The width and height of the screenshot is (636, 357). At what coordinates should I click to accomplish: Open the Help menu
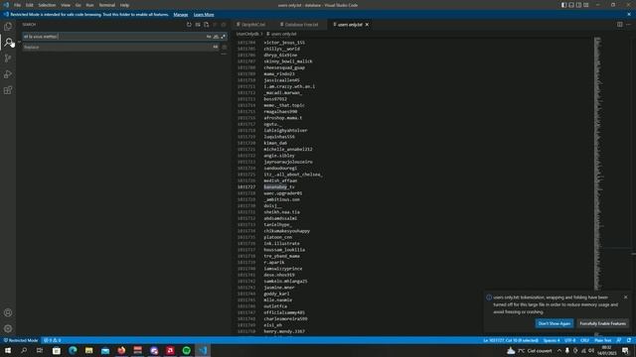(124, 5)
